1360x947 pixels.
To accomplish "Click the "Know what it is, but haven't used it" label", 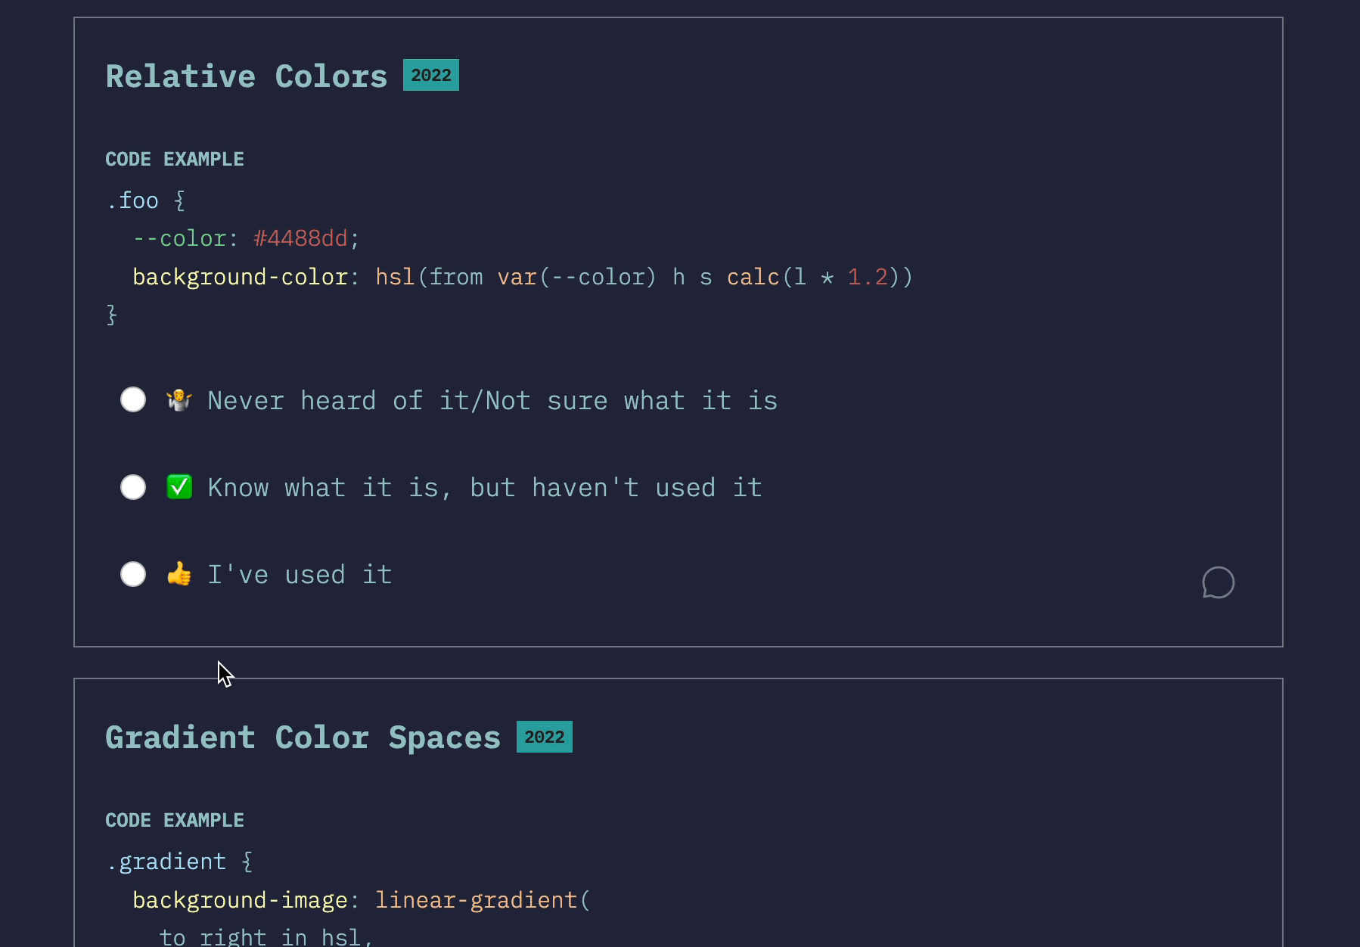I will tap(484, 488).
